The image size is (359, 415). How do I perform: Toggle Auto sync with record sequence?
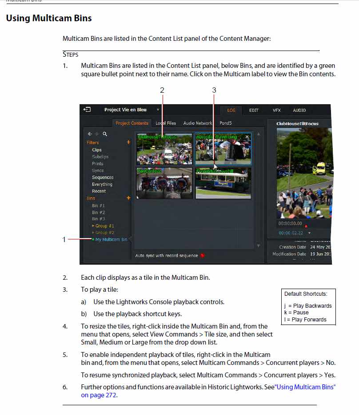[x=203, y=256]
